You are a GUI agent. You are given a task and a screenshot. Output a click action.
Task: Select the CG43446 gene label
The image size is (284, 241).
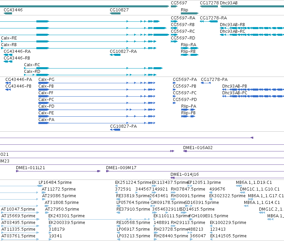tap(13, 10)
